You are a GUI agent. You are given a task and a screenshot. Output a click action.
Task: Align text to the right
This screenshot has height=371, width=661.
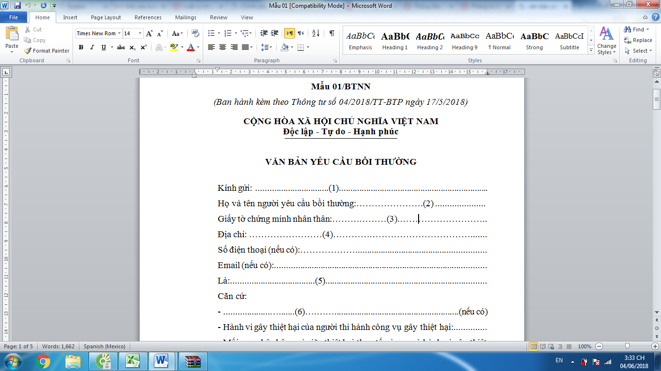coord(234,47)
